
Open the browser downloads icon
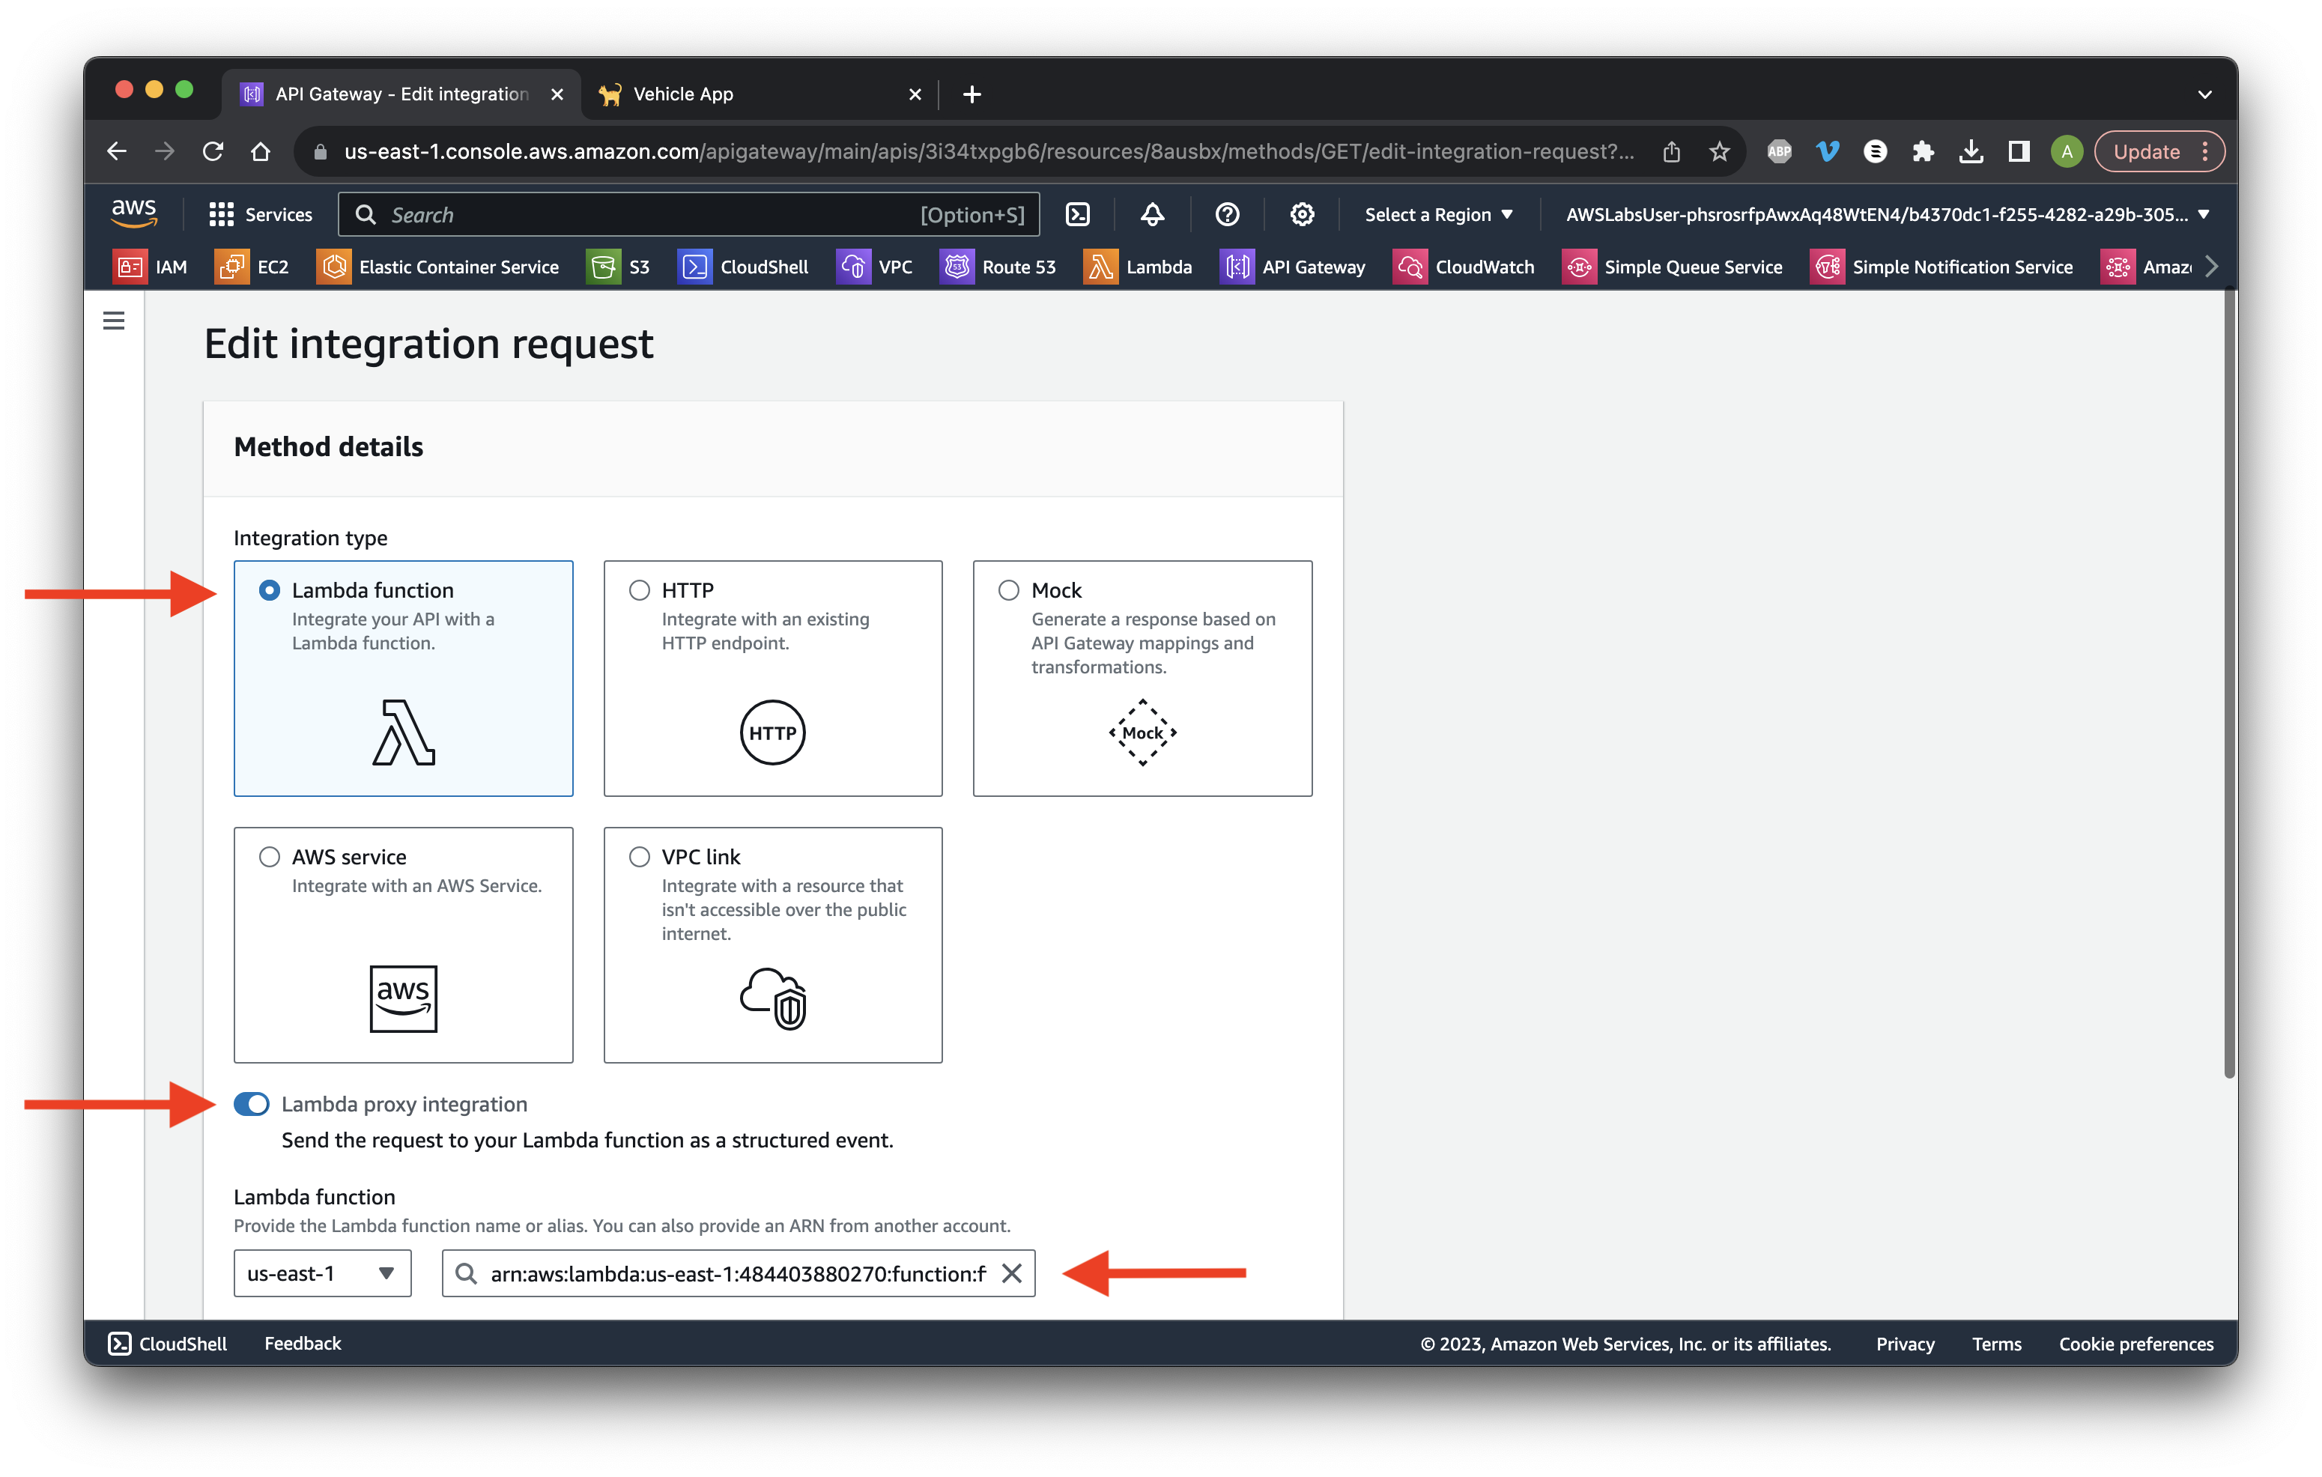pos(1971,151)
